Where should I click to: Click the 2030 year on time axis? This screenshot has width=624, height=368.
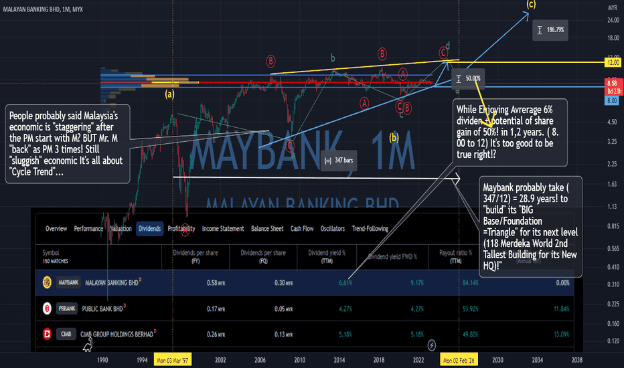coord(497,360)
